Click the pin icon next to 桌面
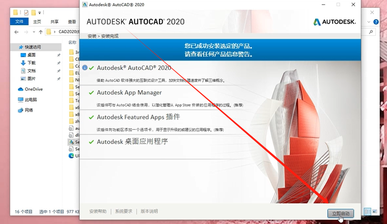This screenshot has height=224, width=387. 58,55
